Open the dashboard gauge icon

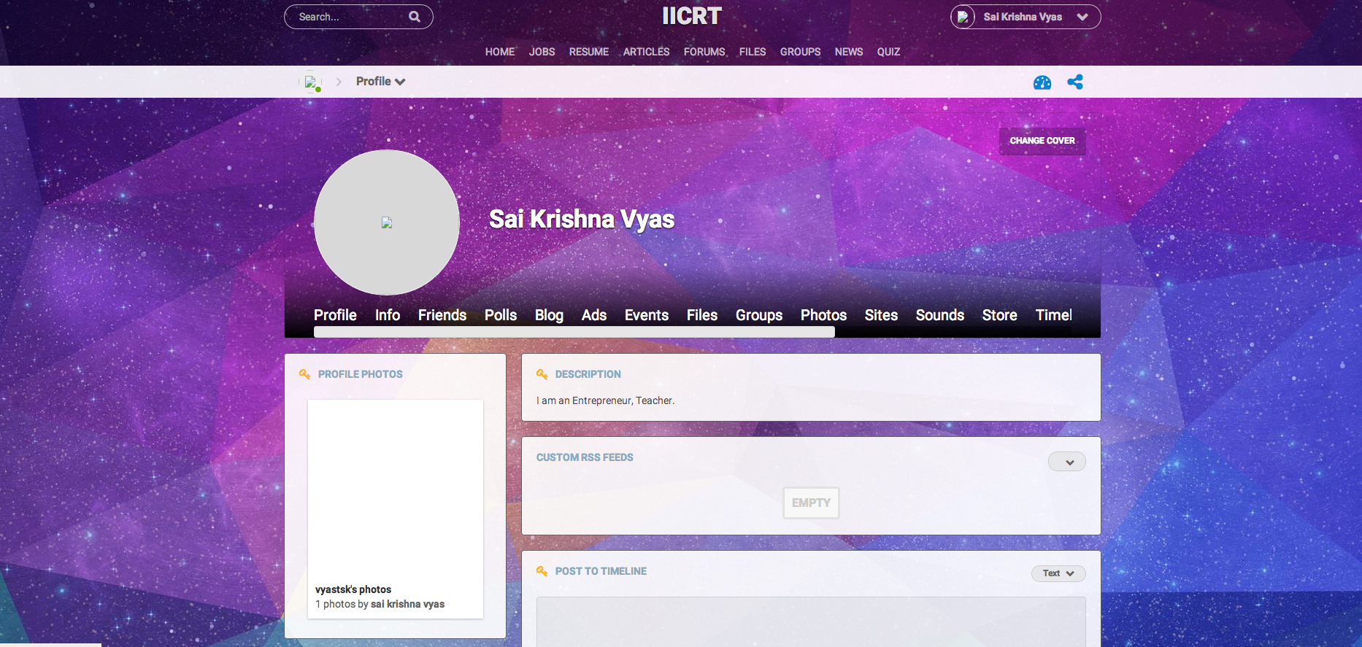click(x=1042, y=82)
